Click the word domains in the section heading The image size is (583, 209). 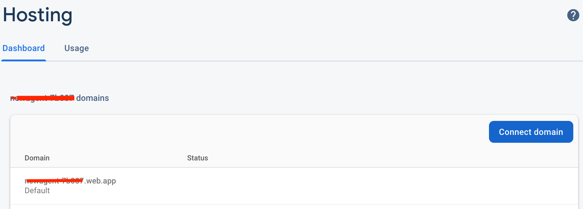pos(93,98)
